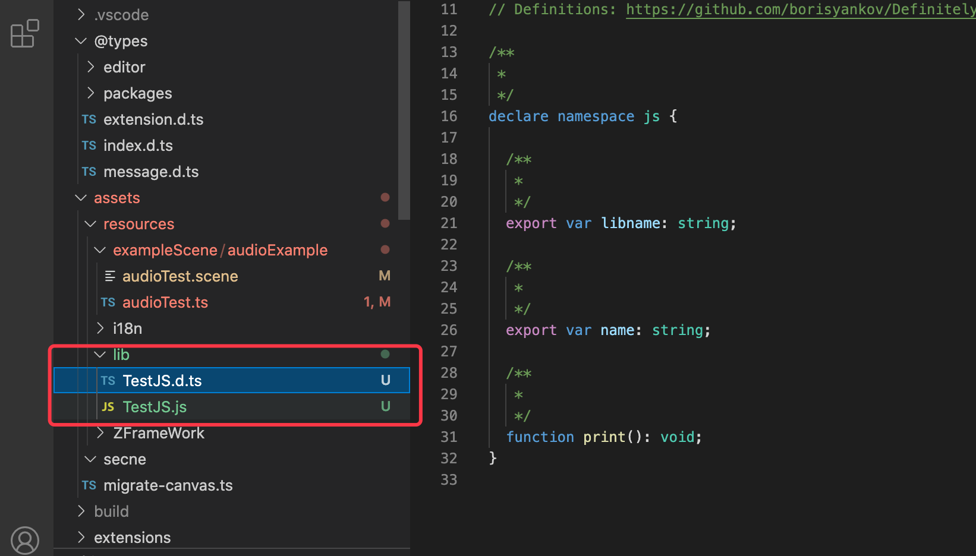Open extension.d.ts file

(153, 119)
